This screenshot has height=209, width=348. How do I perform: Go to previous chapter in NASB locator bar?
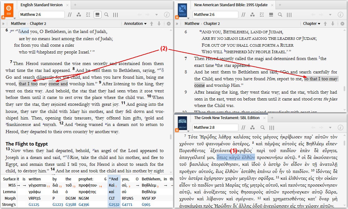[x=325, y=24]
